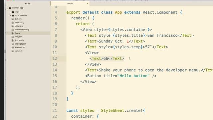Click line number 7 in the gutter
The height and width of the screenshot is (120, 213).
pos(56,30)
